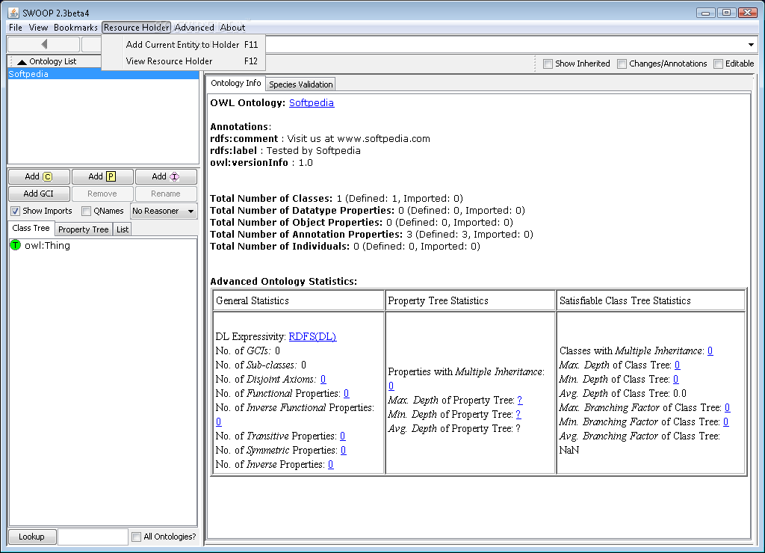
Task: Enable the QNames checkbox
Action: pos(87,211)
